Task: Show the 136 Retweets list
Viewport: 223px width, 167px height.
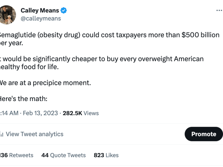Action: 17,155
